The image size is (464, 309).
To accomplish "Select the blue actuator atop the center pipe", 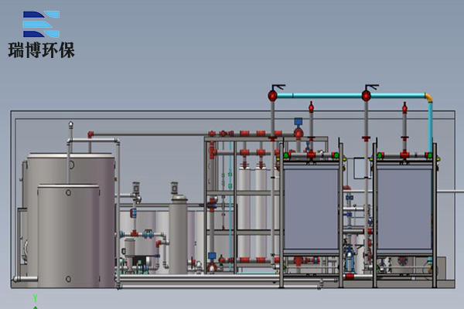I will pyautogui.click(x=298, y=121).
